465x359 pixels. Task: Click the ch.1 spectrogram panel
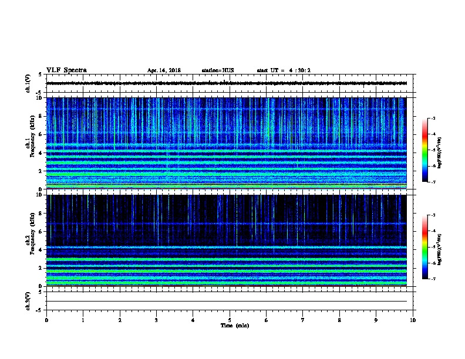point(227,143)
